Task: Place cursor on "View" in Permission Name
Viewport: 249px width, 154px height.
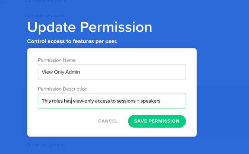Action: [x=47, y=72]
